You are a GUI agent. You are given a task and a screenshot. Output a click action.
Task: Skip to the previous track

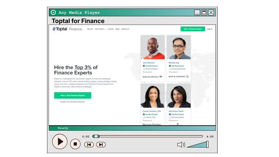89,144
